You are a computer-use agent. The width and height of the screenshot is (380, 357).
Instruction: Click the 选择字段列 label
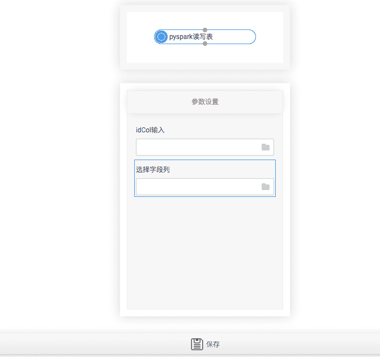click(153, 170)
